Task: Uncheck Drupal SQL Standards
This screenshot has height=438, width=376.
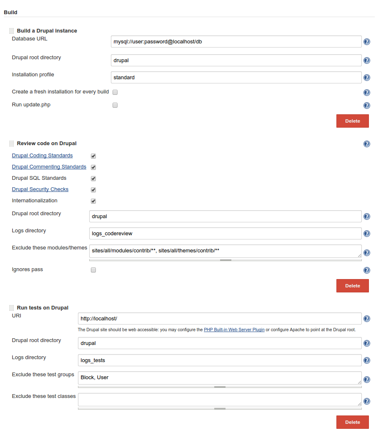Action: pos(93,178)
